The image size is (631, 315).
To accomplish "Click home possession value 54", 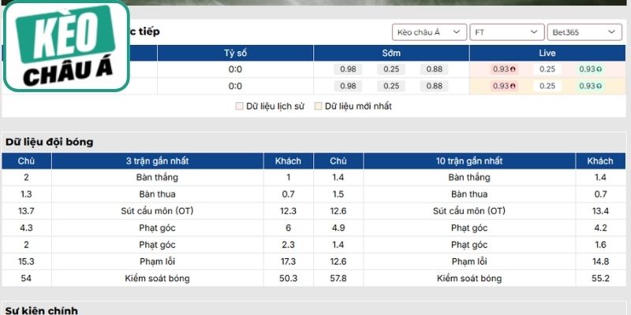I will pos(26,279).
